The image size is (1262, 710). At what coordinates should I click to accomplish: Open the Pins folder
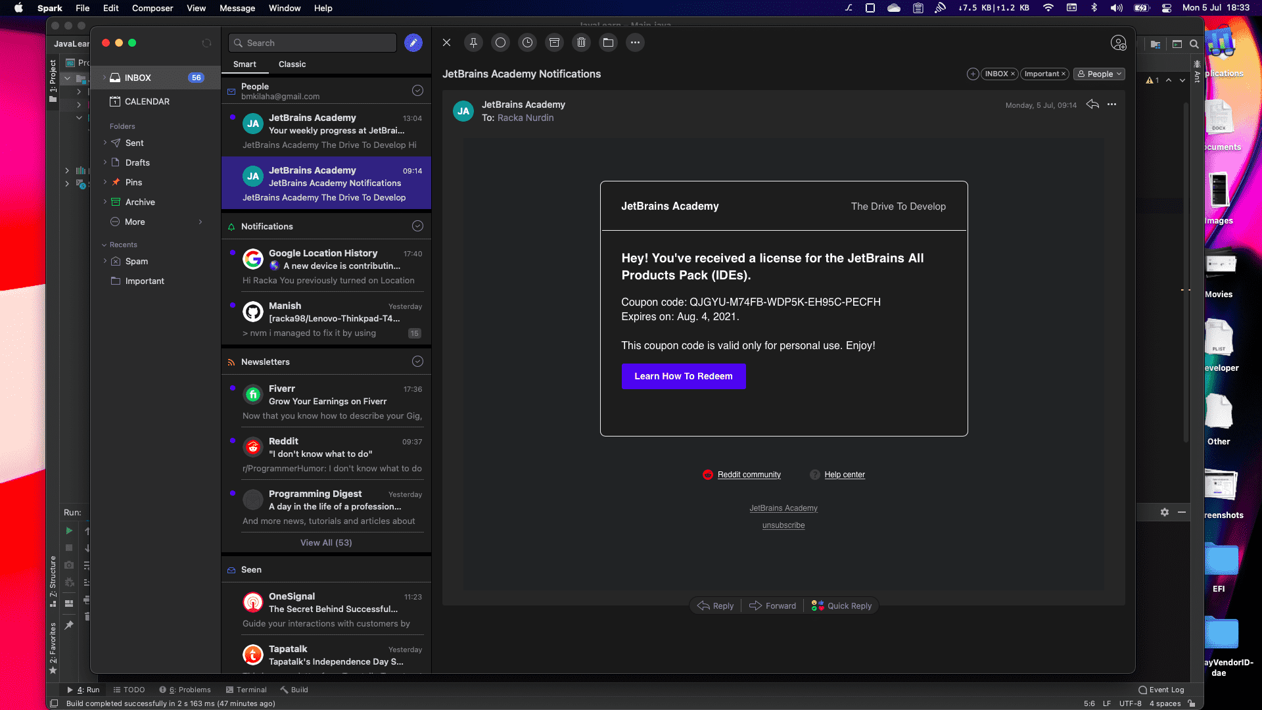pyautogui.click(x=133, y=182)
